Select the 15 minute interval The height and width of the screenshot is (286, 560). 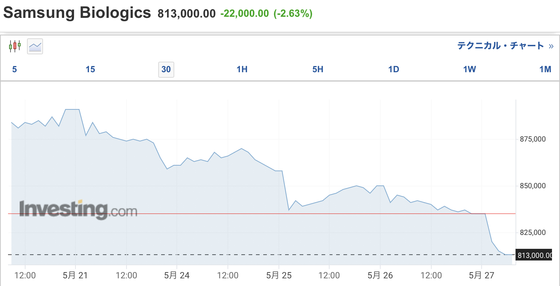click(x=90, y=69)
